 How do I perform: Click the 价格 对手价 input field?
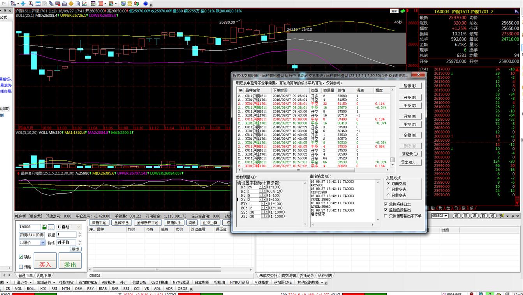tap(67, 242)
